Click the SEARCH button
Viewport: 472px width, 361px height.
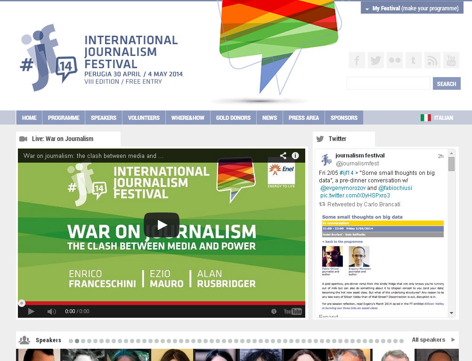(447, 84)
